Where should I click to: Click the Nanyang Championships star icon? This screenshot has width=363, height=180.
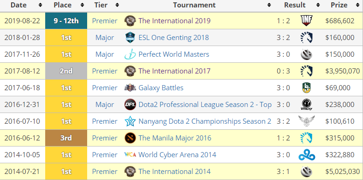point(130,121)
